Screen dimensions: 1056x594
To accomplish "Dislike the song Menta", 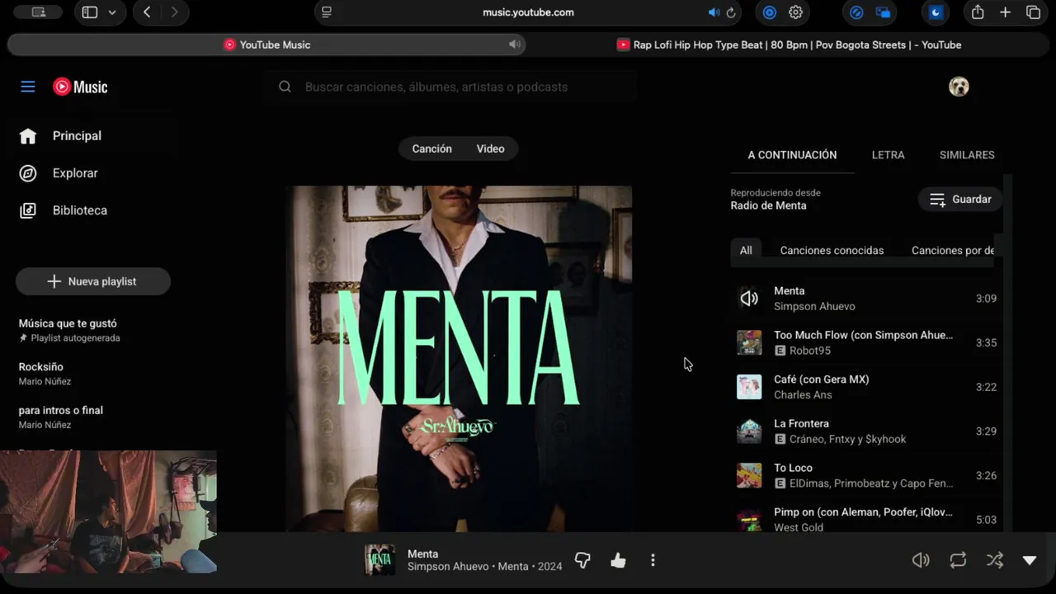I will tap(582, 561).
